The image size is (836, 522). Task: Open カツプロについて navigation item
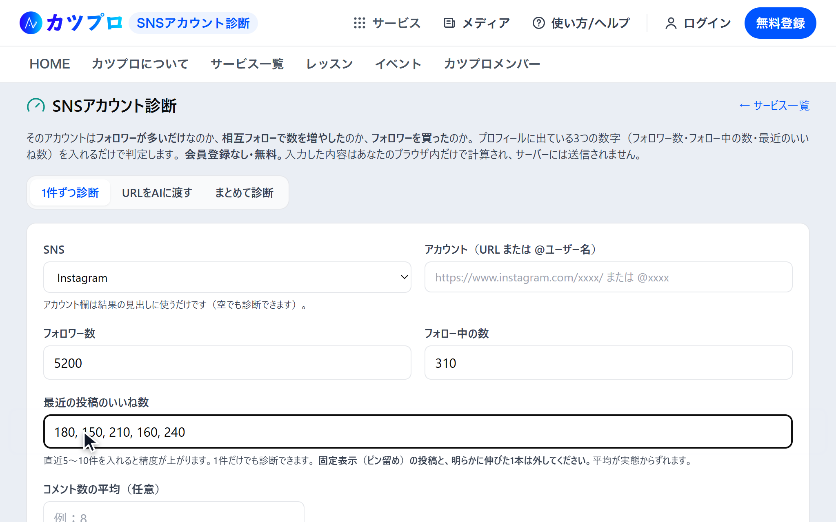coord(140,64)
